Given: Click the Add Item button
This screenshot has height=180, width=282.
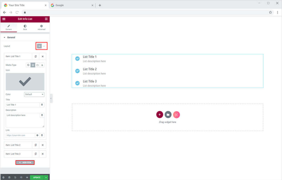Looking at the screenshot, I should [x=25, y=162].
